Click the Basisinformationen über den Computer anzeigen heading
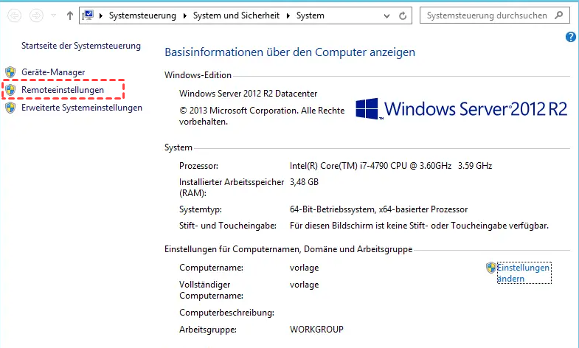 pos(290,52)
